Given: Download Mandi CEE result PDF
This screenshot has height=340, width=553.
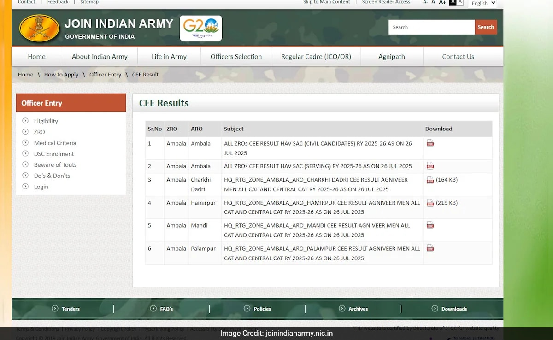Looking at the screenshot, I should (x=430, y=225).
